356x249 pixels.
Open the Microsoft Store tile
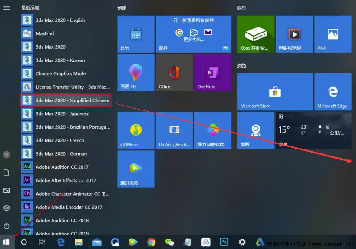[275, 92]
